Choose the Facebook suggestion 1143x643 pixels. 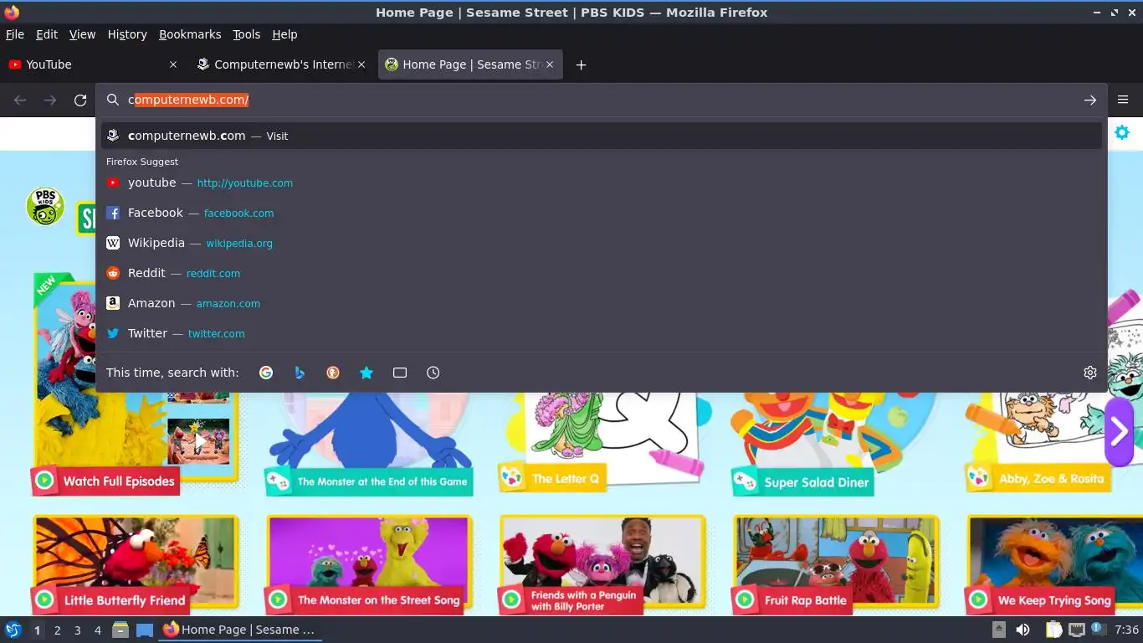click(x=602, y=213)
